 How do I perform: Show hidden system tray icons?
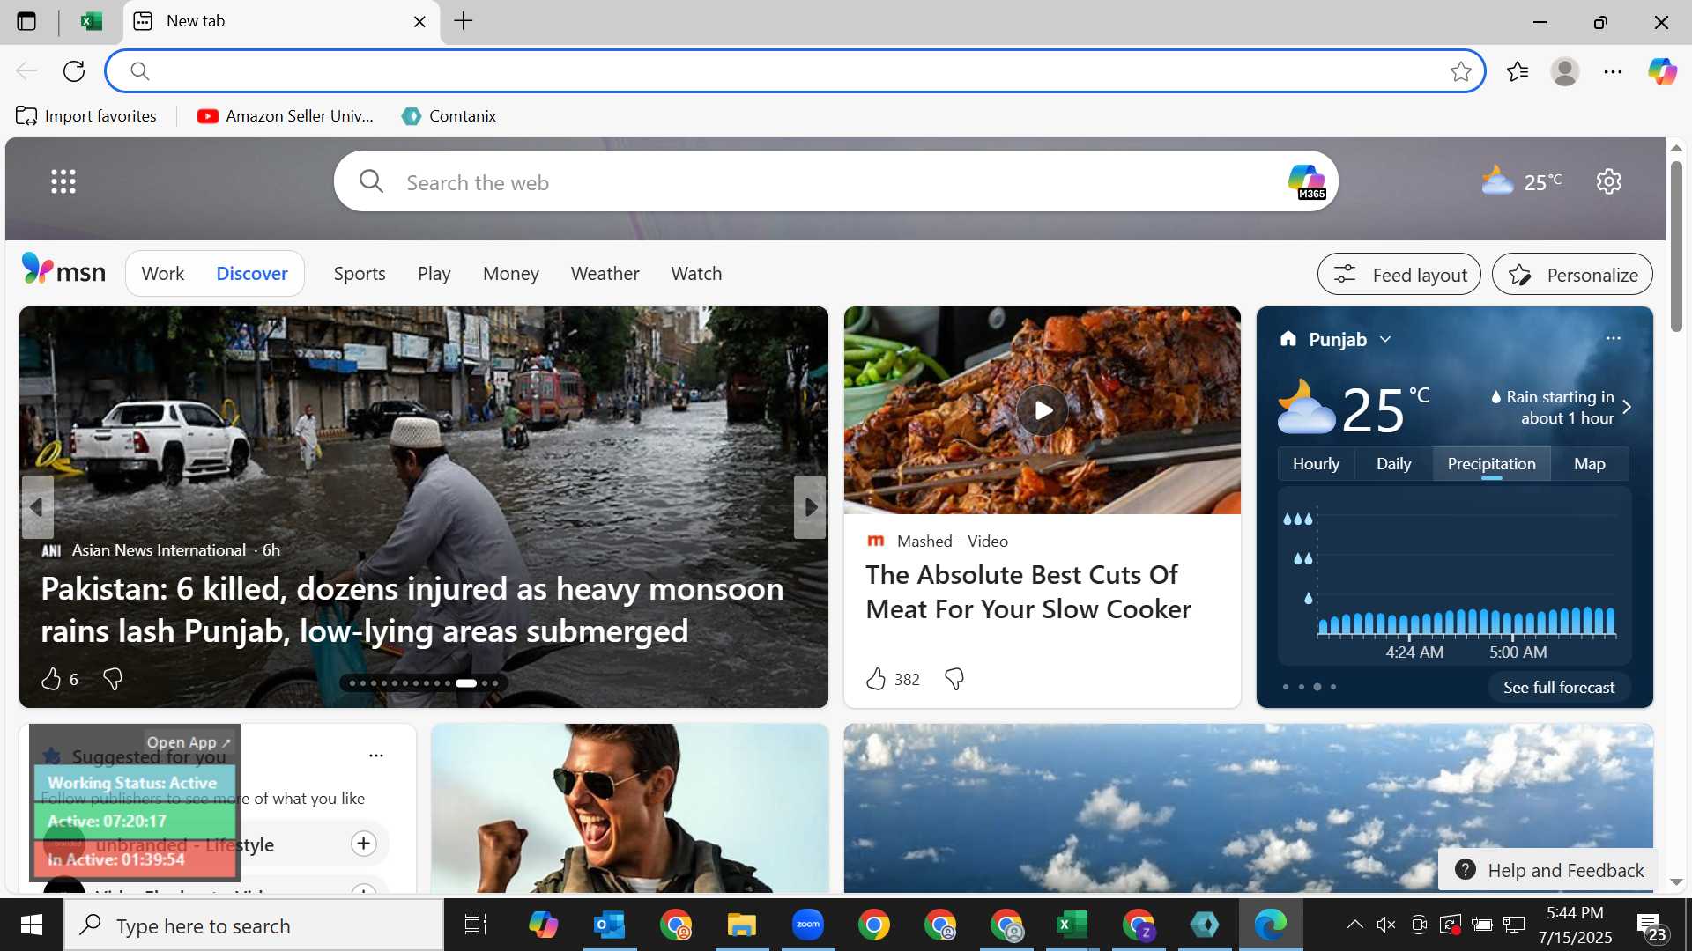click(1354, 925)
